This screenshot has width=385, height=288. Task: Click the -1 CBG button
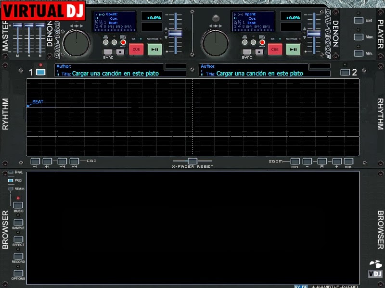(35, 162)
